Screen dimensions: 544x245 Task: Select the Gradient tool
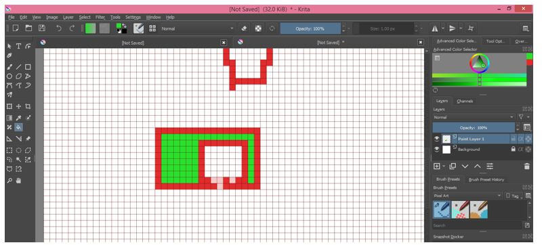(x=9, y=118)
